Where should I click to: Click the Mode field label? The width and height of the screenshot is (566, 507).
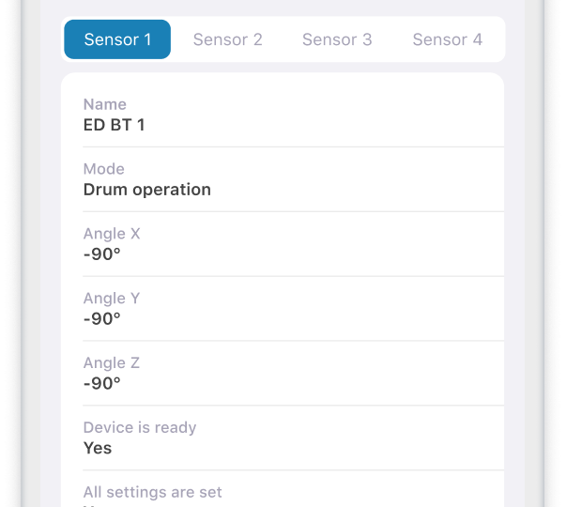tap(104, 169)
